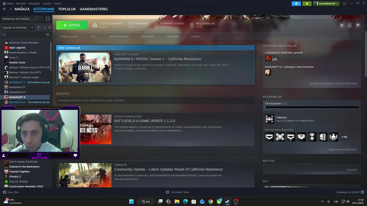The height and width of the screenshot is (206, 367).
Task: Open the Destek link
Action: click(195, 36)
